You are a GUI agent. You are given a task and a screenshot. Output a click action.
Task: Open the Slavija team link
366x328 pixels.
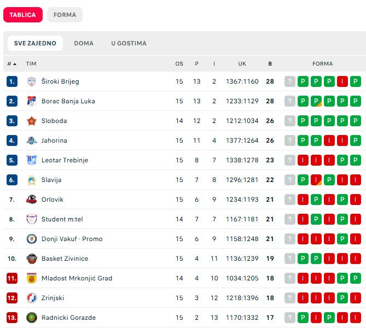click(x=51, y=180)
